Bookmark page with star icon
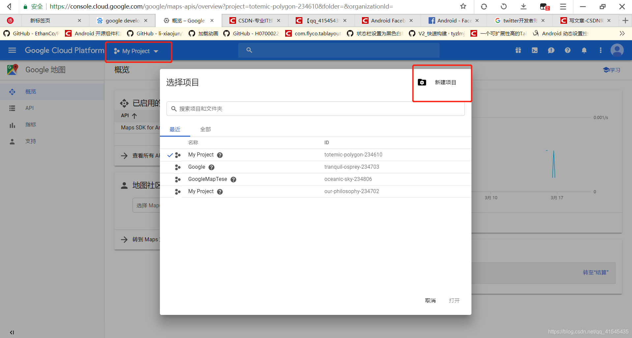 (x=463, y=6)
